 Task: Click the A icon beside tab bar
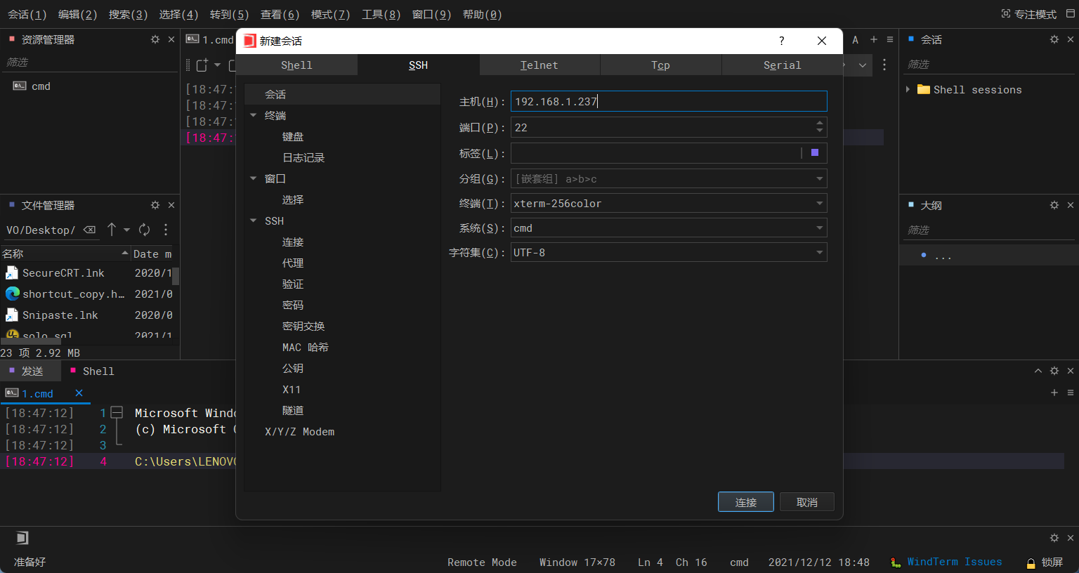coord(855,40)
